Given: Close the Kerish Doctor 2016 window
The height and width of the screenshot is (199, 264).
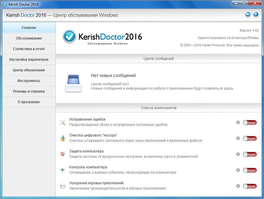Looking at the screenshot, I should [x=255, y=3].
